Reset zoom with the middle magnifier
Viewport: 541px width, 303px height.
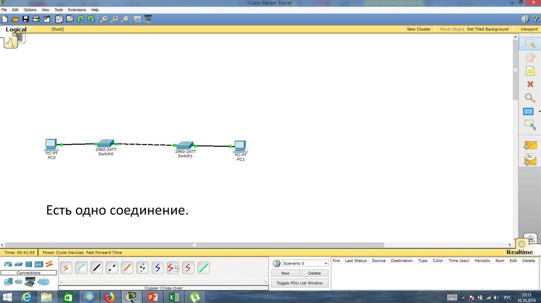click(114, 19)
